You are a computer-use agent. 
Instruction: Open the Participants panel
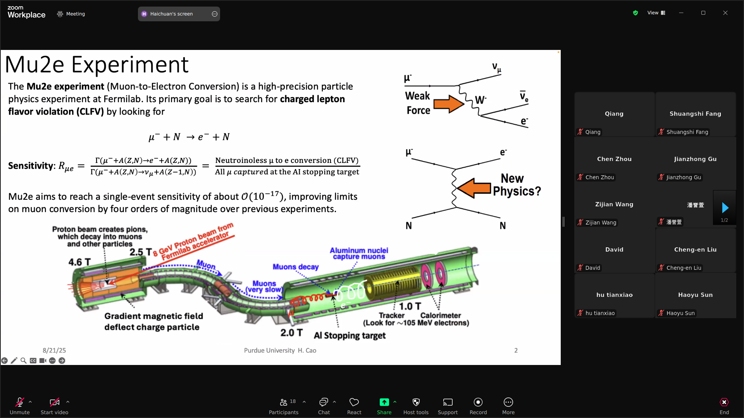coord(284,406)
